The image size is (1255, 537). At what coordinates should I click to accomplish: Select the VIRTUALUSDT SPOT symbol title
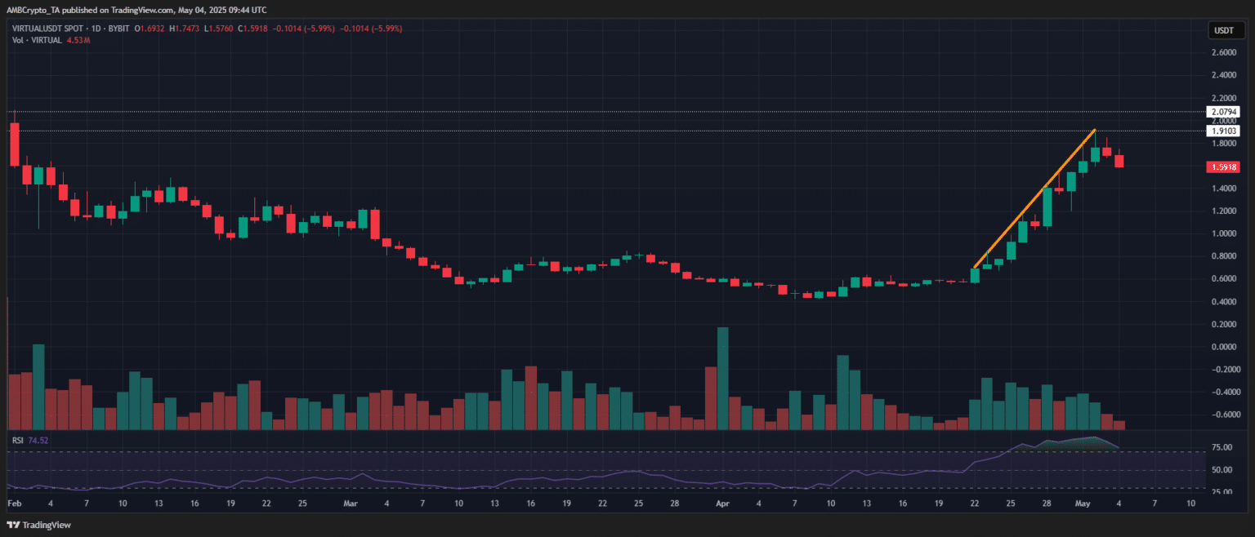pyautogui.click(x=49, y=29)
